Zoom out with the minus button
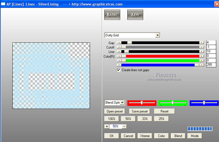 tap(124, 127)
